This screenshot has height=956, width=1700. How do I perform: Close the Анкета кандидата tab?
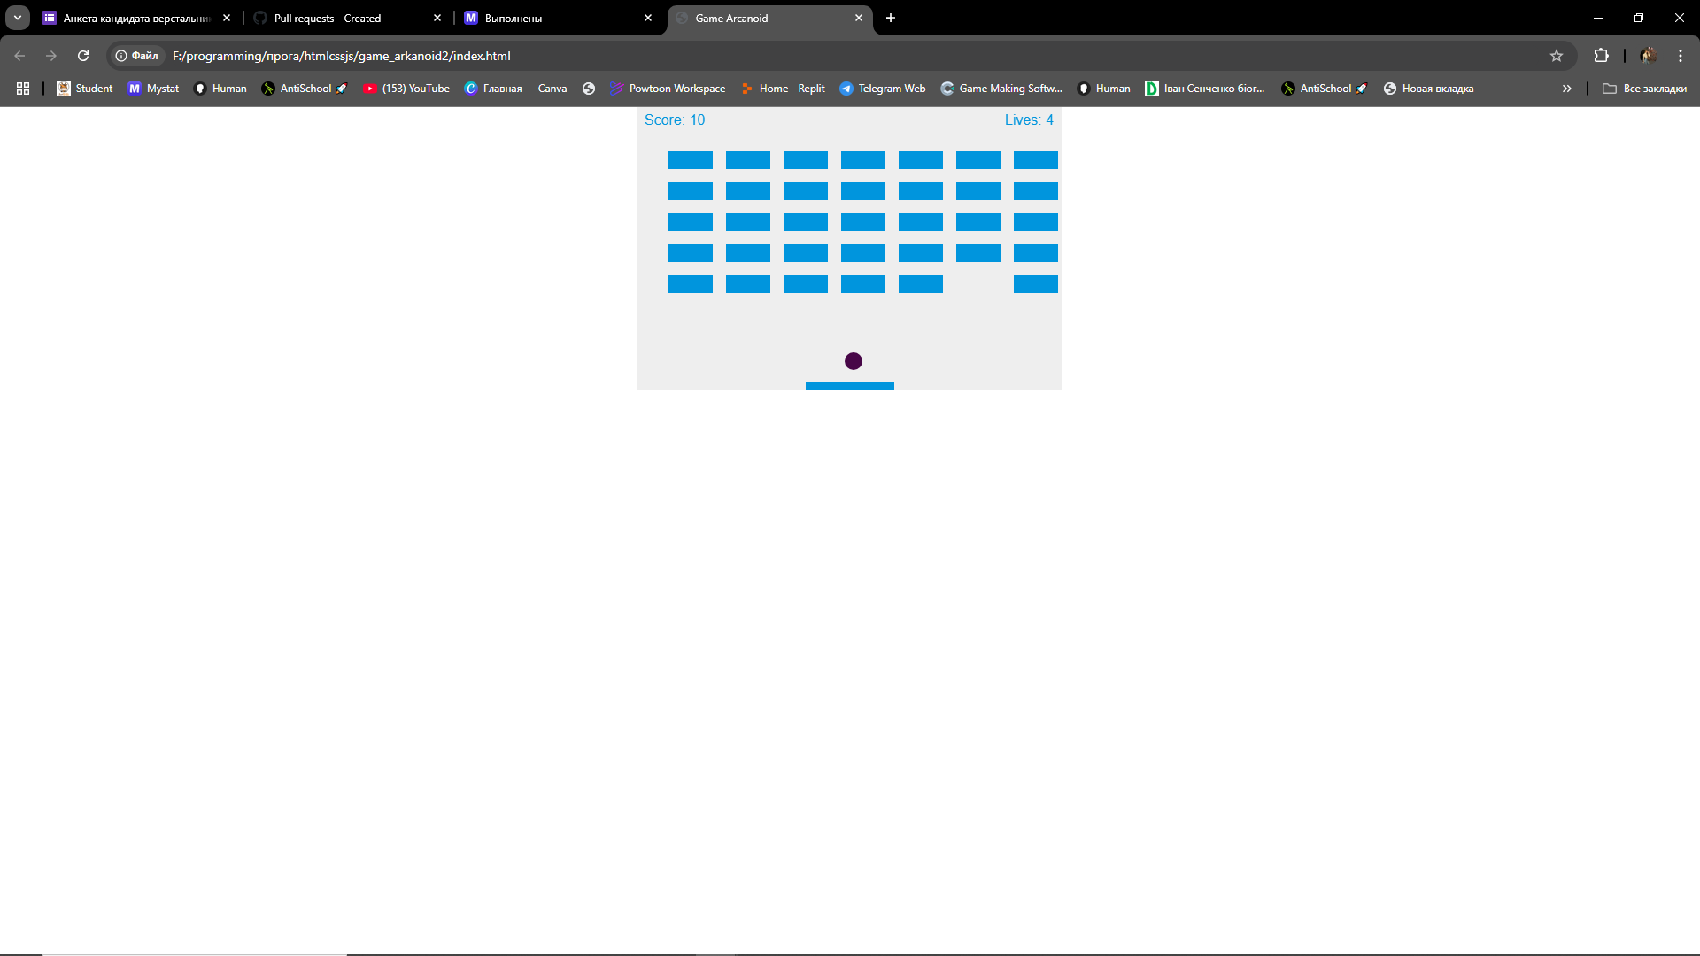point(227,18)
